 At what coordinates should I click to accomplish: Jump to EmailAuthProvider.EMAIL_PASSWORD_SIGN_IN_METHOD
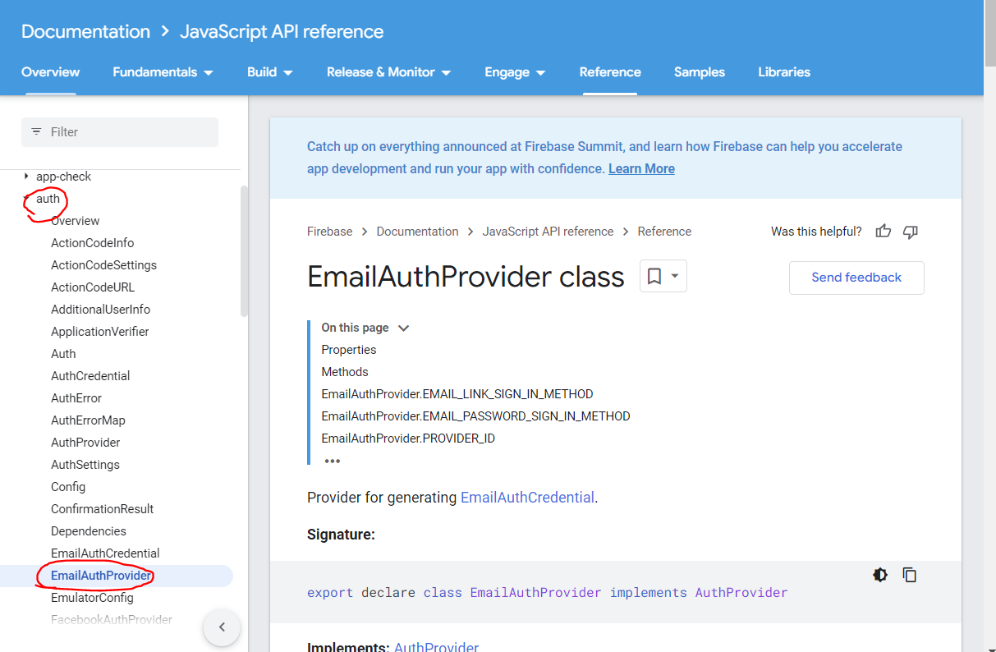(475, 416)
